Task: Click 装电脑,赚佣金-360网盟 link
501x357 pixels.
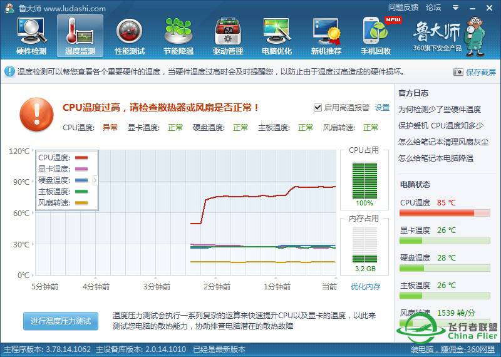Action: [x=453, y=349]
